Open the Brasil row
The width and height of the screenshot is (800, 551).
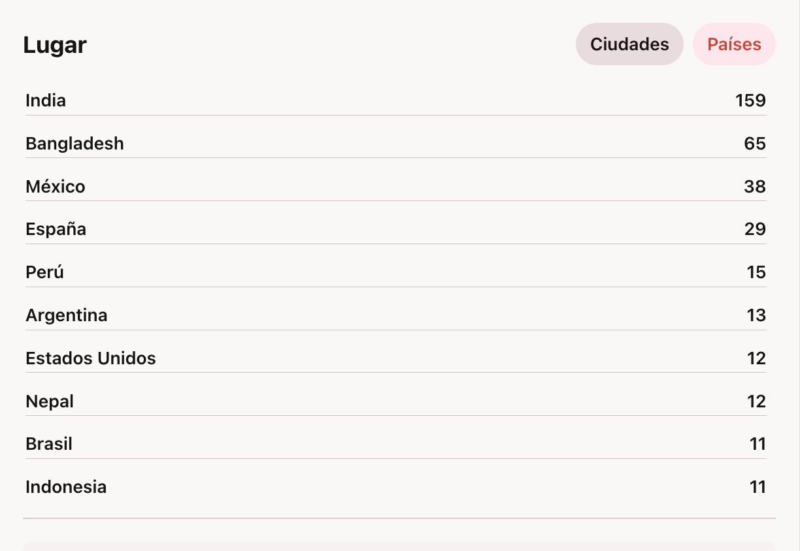pyautogui.click(x=49, y=444)
